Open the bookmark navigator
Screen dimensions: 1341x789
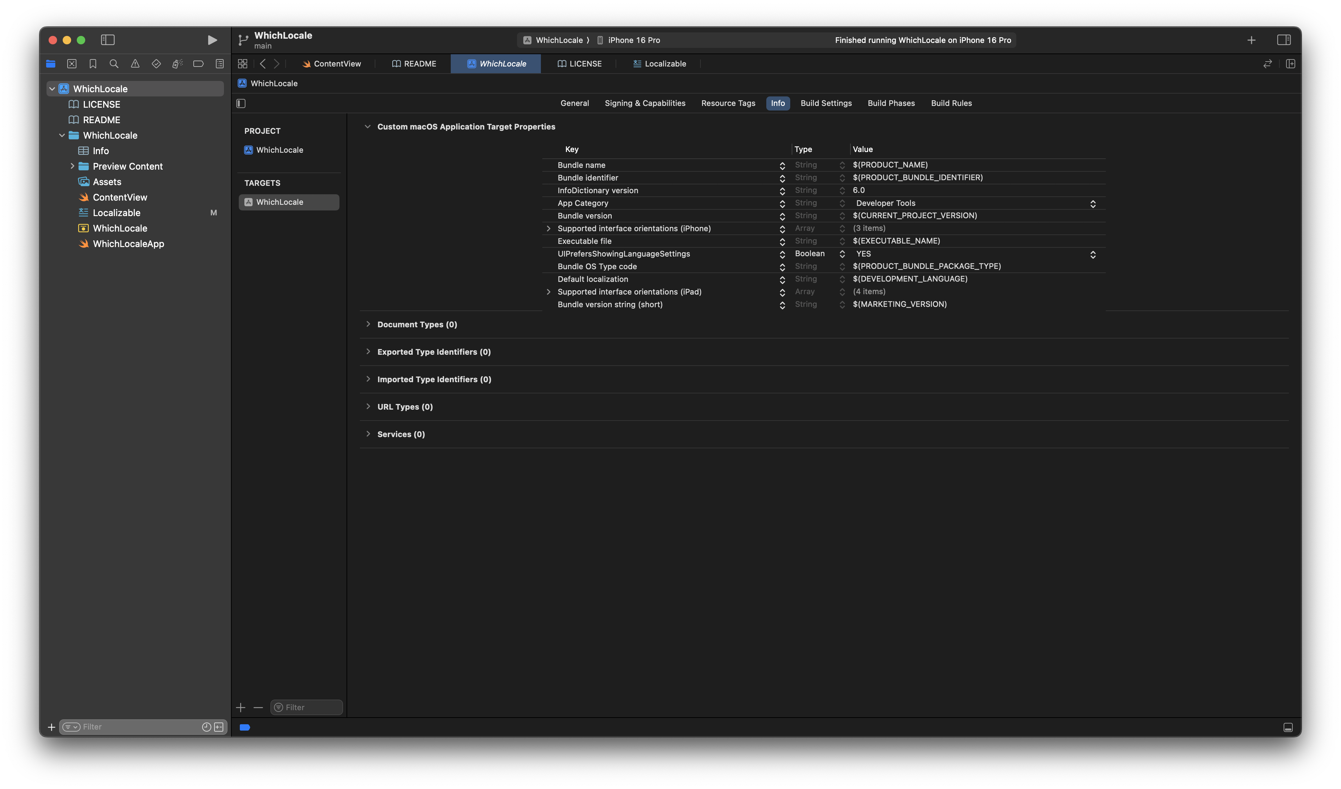pyautogui.click(x=93, y=64)
